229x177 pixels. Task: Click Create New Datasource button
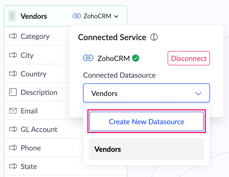point(146,121)
